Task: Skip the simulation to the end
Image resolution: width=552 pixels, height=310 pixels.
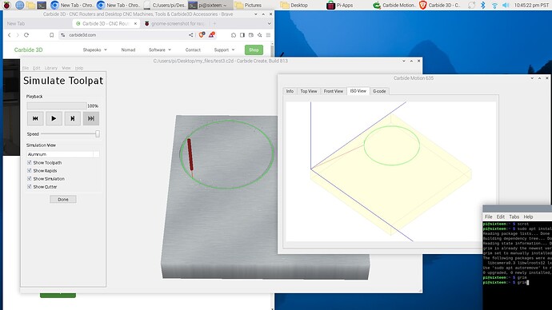Action: 91,118
